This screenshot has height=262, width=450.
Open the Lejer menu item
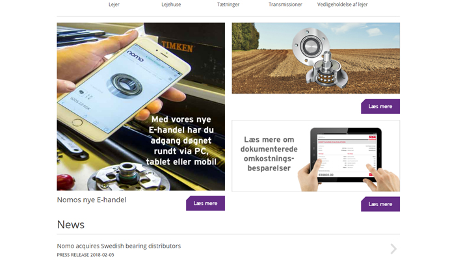click(x=114, y=5)
